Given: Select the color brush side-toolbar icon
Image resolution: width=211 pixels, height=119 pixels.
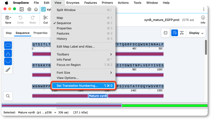Looking at the screenshot, I should 8,69.
